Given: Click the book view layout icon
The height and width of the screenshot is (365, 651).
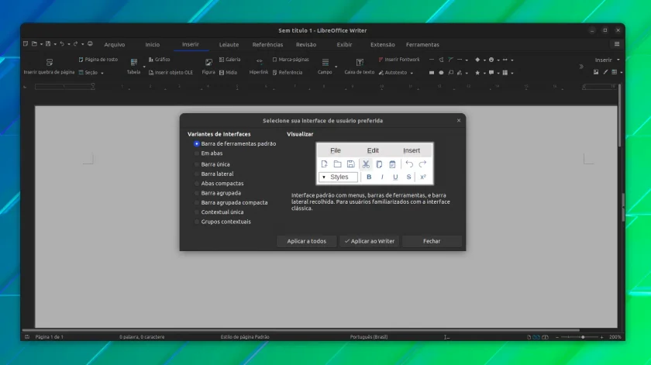Looking at the screenshot, I should point(545,337).
